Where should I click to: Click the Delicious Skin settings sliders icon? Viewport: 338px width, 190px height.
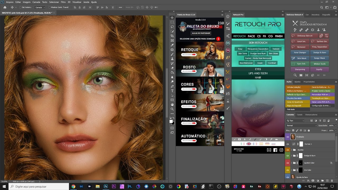click(326, 36)
